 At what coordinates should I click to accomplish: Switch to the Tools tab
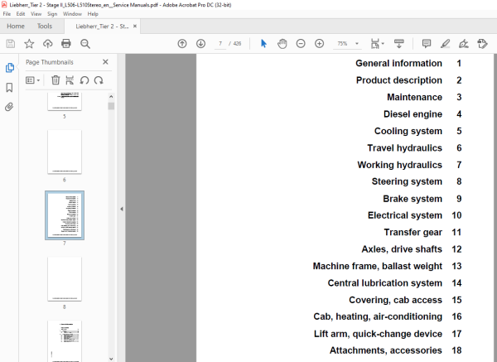pyautogui.click(x=45, y=27)
